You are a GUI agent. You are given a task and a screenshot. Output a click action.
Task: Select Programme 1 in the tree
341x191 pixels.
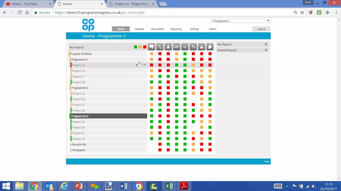tap(79, 59)
